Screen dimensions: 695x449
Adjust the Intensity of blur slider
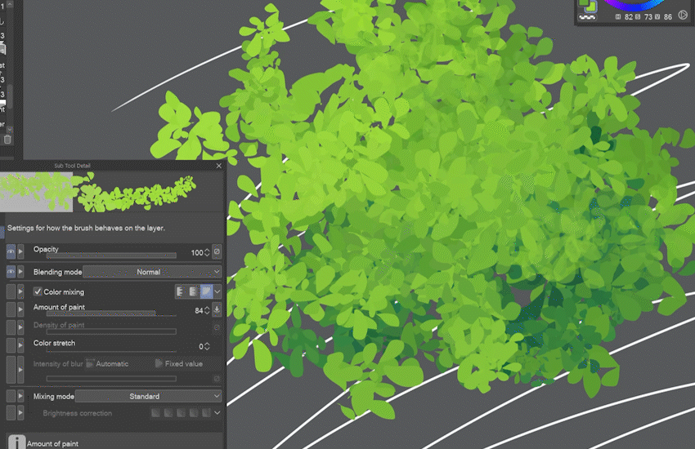tap(111, 379)
